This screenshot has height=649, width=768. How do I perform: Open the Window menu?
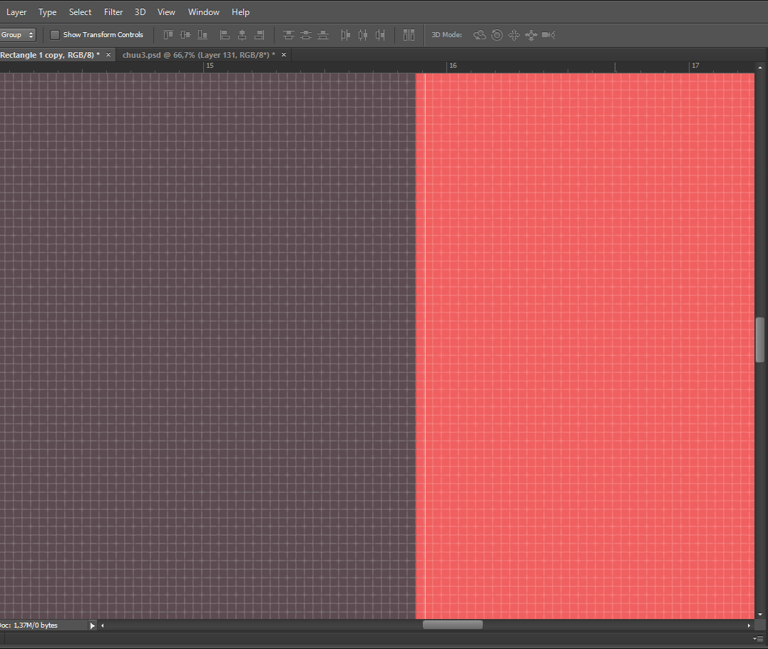point(204,11)
